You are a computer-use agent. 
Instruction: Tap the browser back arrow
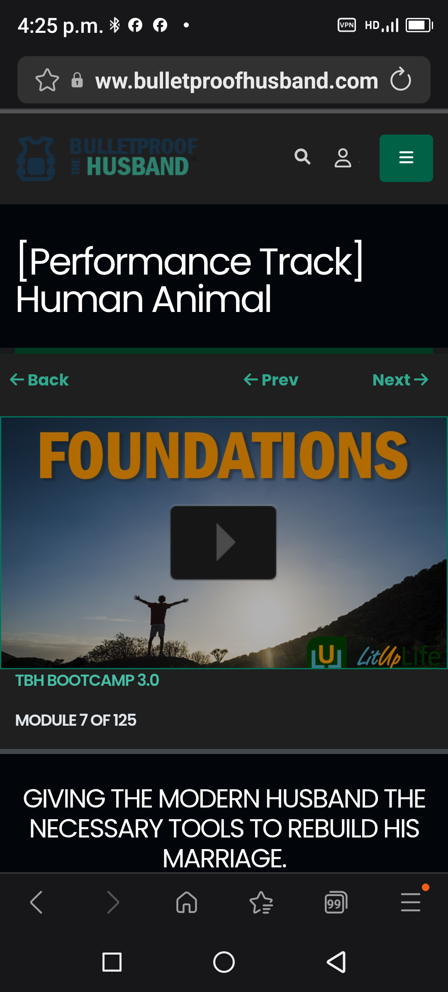(37, 902)
